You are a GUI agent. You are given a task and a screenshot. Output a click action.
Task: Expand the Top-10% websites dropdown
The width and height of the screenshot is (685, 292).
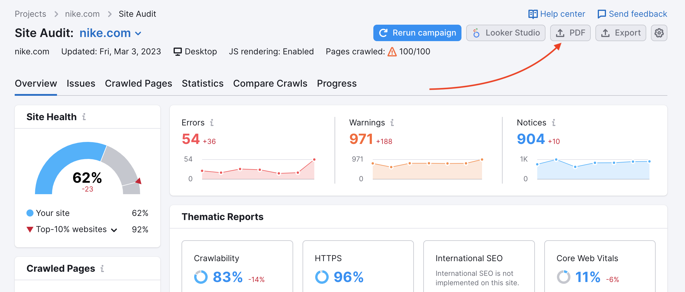tap(114, 230)
